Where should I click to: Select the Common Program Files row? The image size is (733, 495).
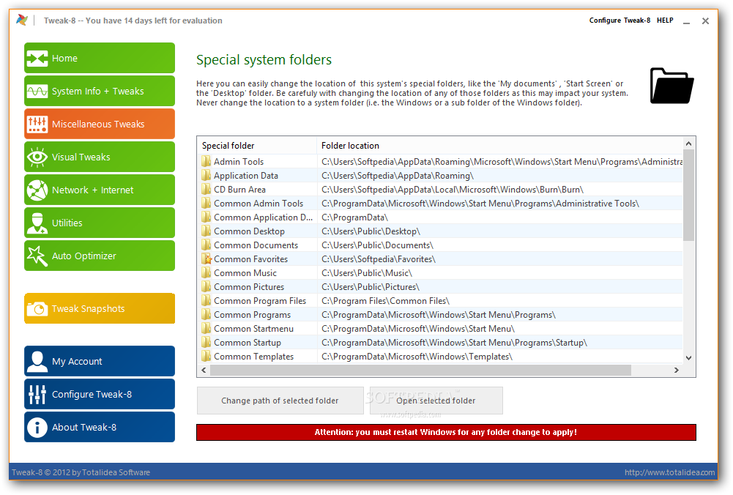(440, 301)
